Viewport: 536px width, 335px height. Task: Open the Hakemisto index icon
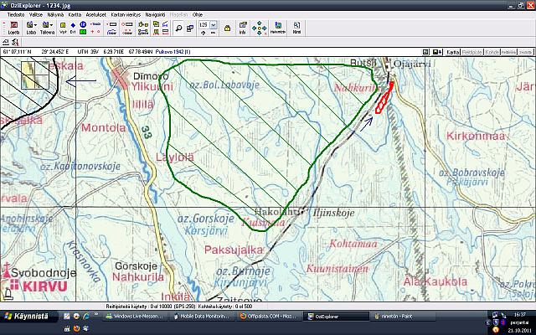pyautogui.click(x=278, y=28)
